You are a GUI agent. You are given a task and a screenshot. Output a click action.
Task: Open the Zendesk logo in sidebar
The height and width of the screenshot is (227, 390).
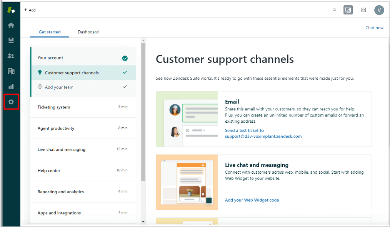pos(11,10)
